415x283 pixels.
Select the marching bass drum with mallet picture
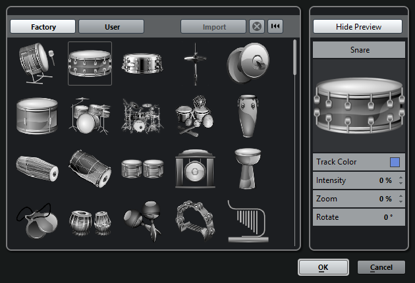coord(37,63)
